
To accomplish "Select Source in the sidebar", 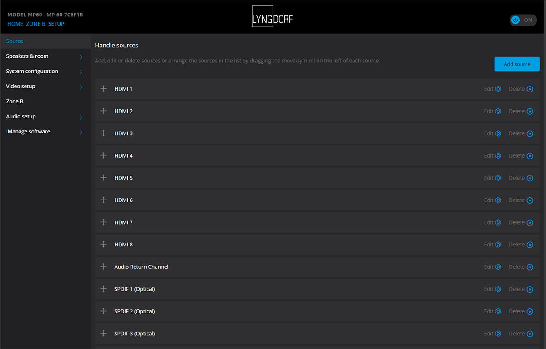I will pos(45,41).
